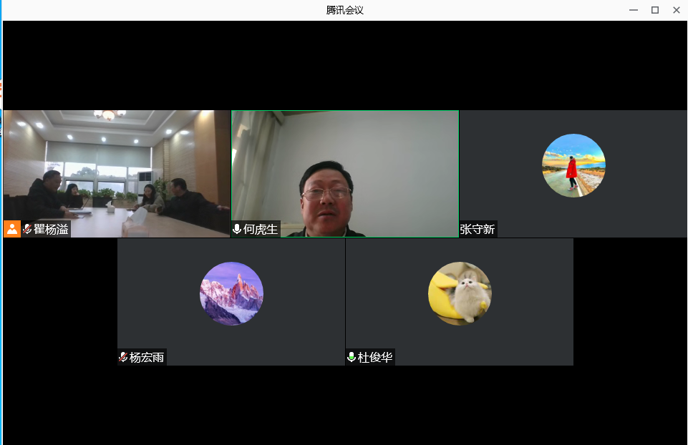Click the muted mic icon beside 杨宏雨
The image size is (688, 445).
(x=123, y=357)
